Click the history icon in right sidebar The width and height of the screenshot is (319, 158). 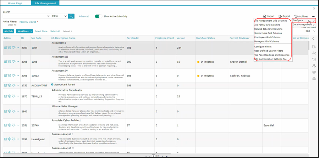314,59
